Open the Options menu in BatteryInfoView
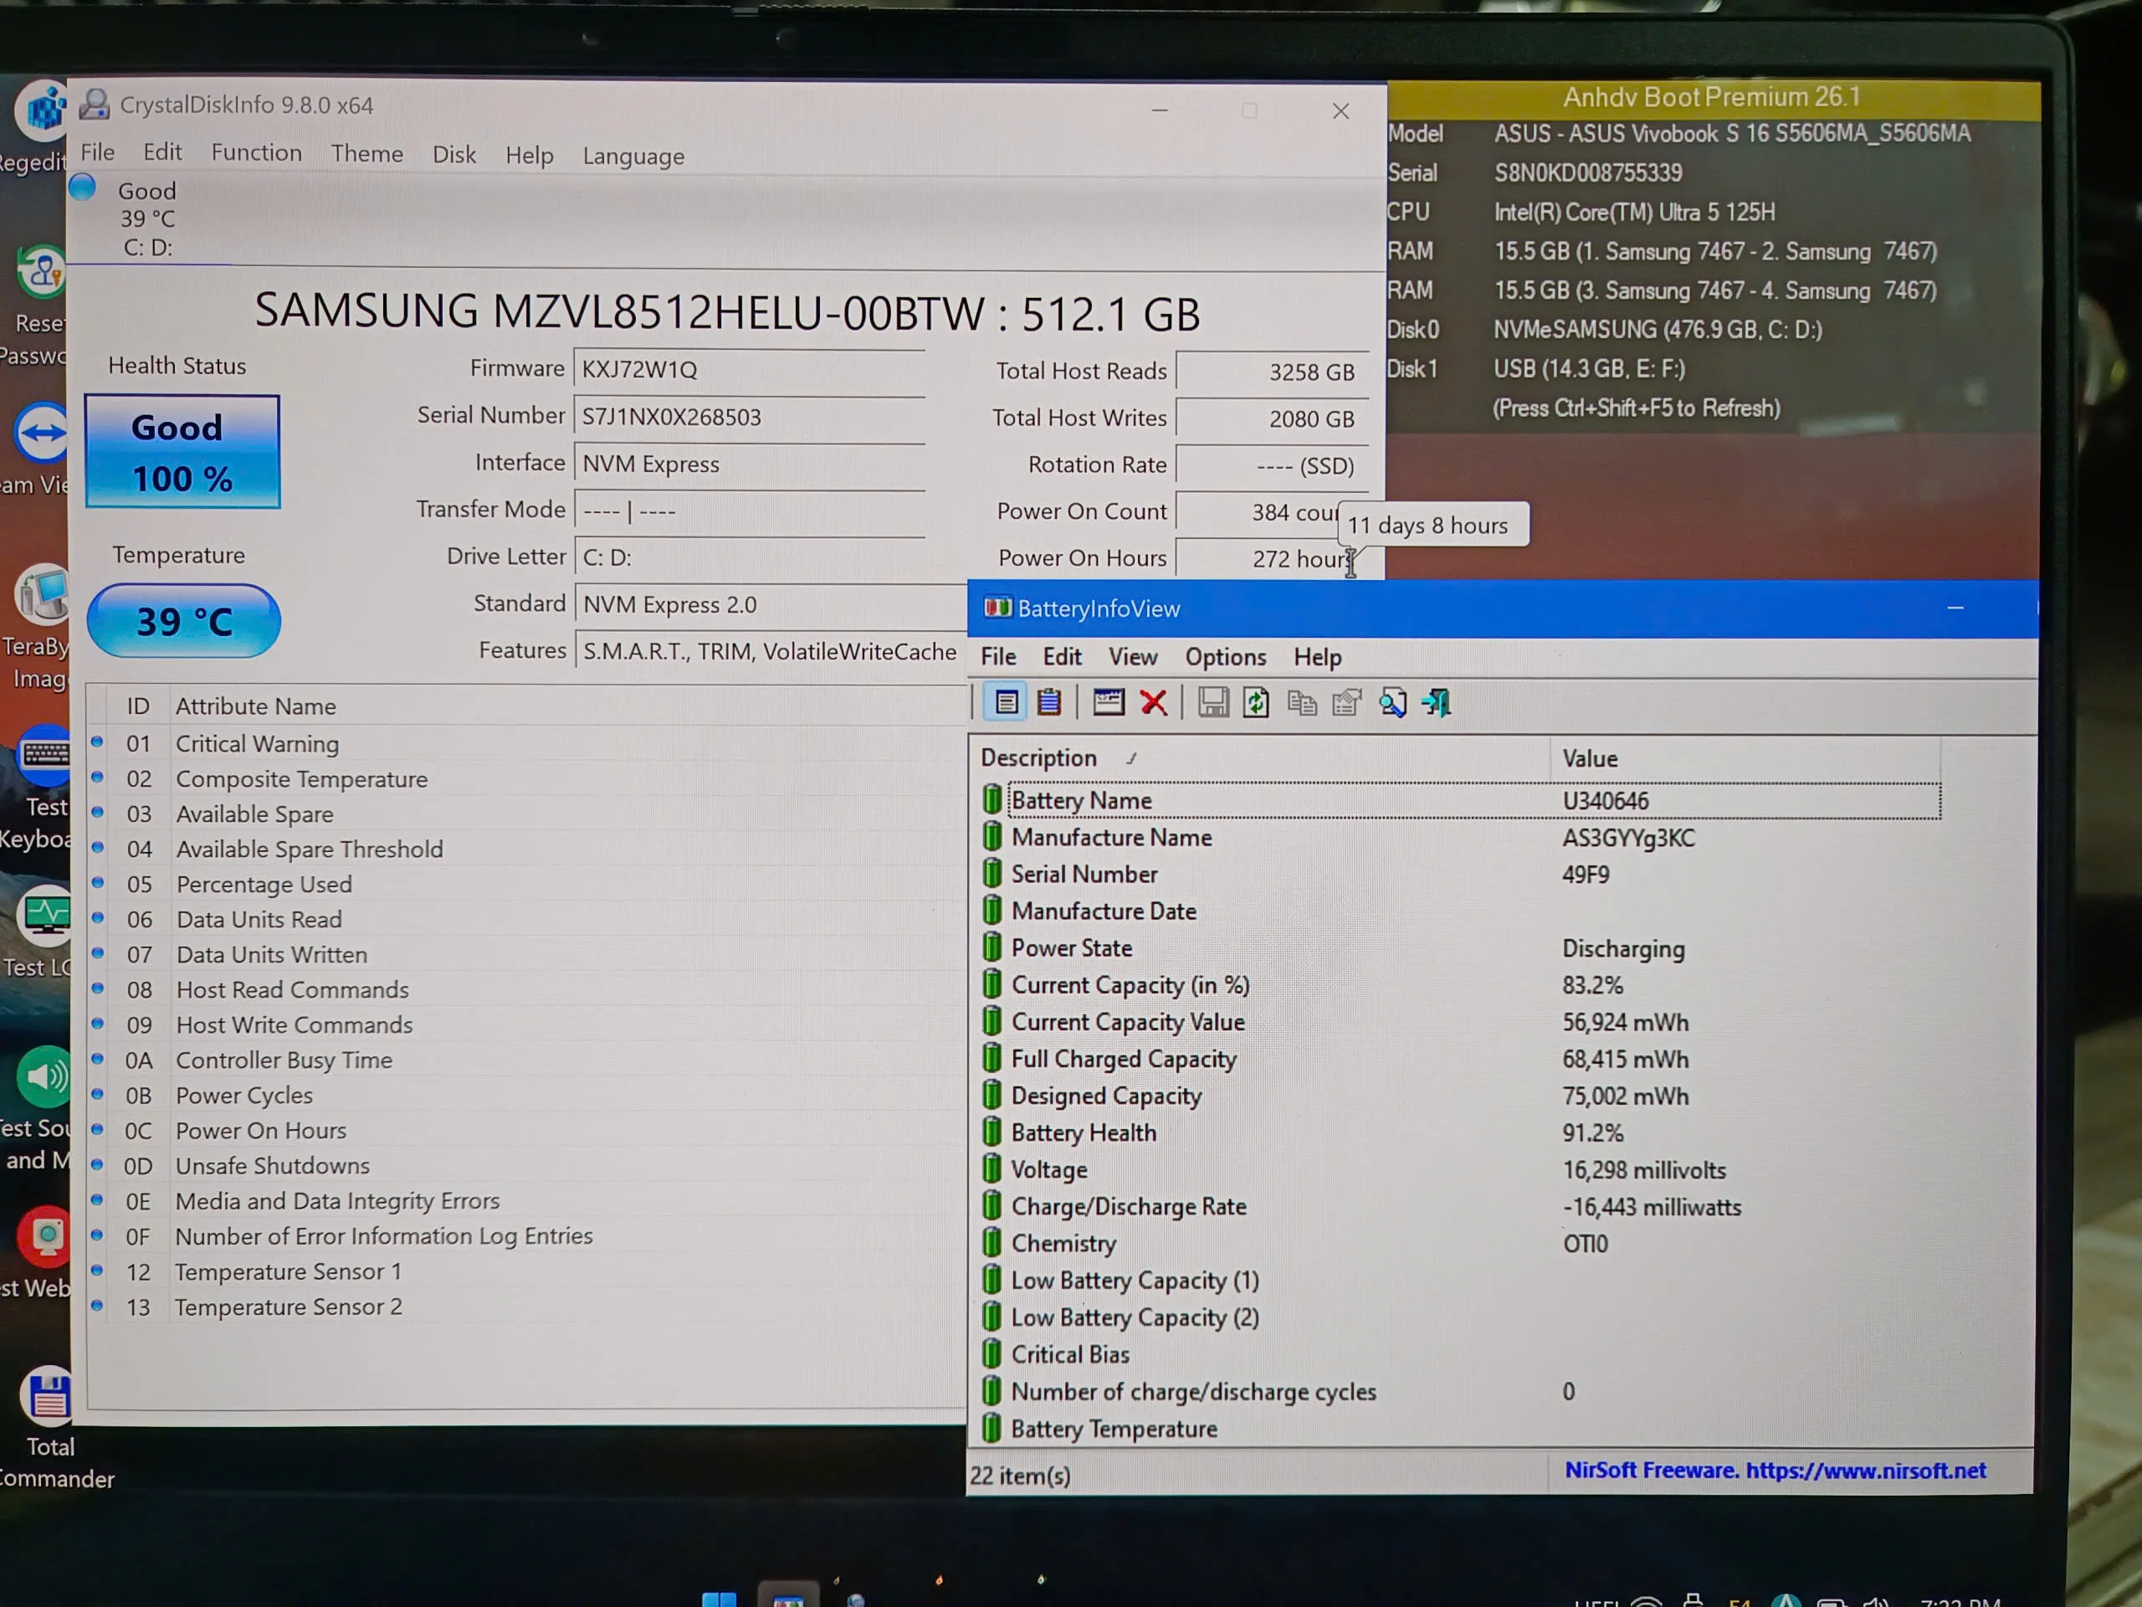 tap(1226, 657)
